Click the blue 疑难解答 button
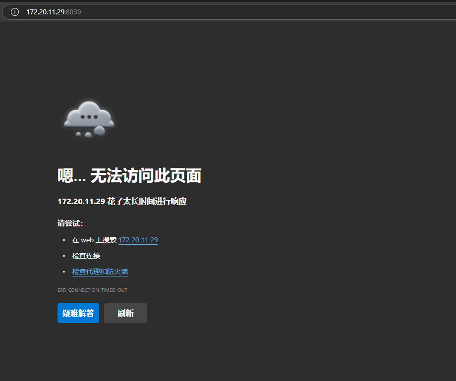This screenshot has width=456, height=381. pos(78,313)
